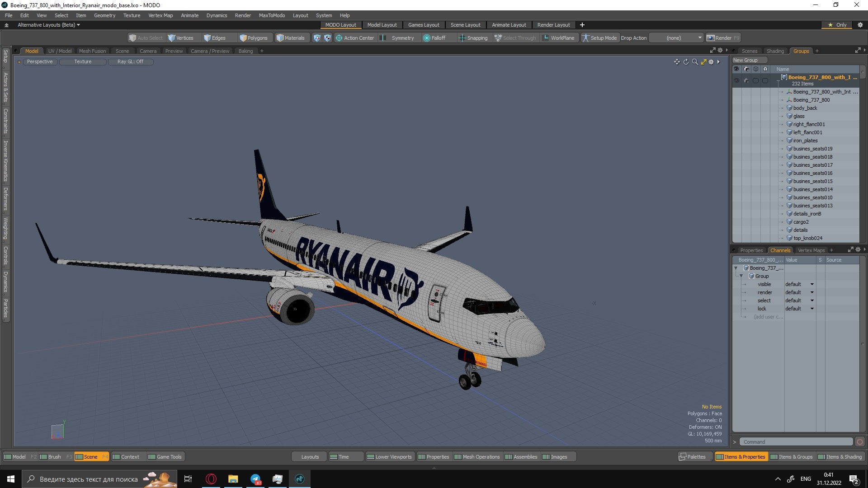Open layout settings gear at top right
Viewport: 868px width, 488px height.
[860, 25]
